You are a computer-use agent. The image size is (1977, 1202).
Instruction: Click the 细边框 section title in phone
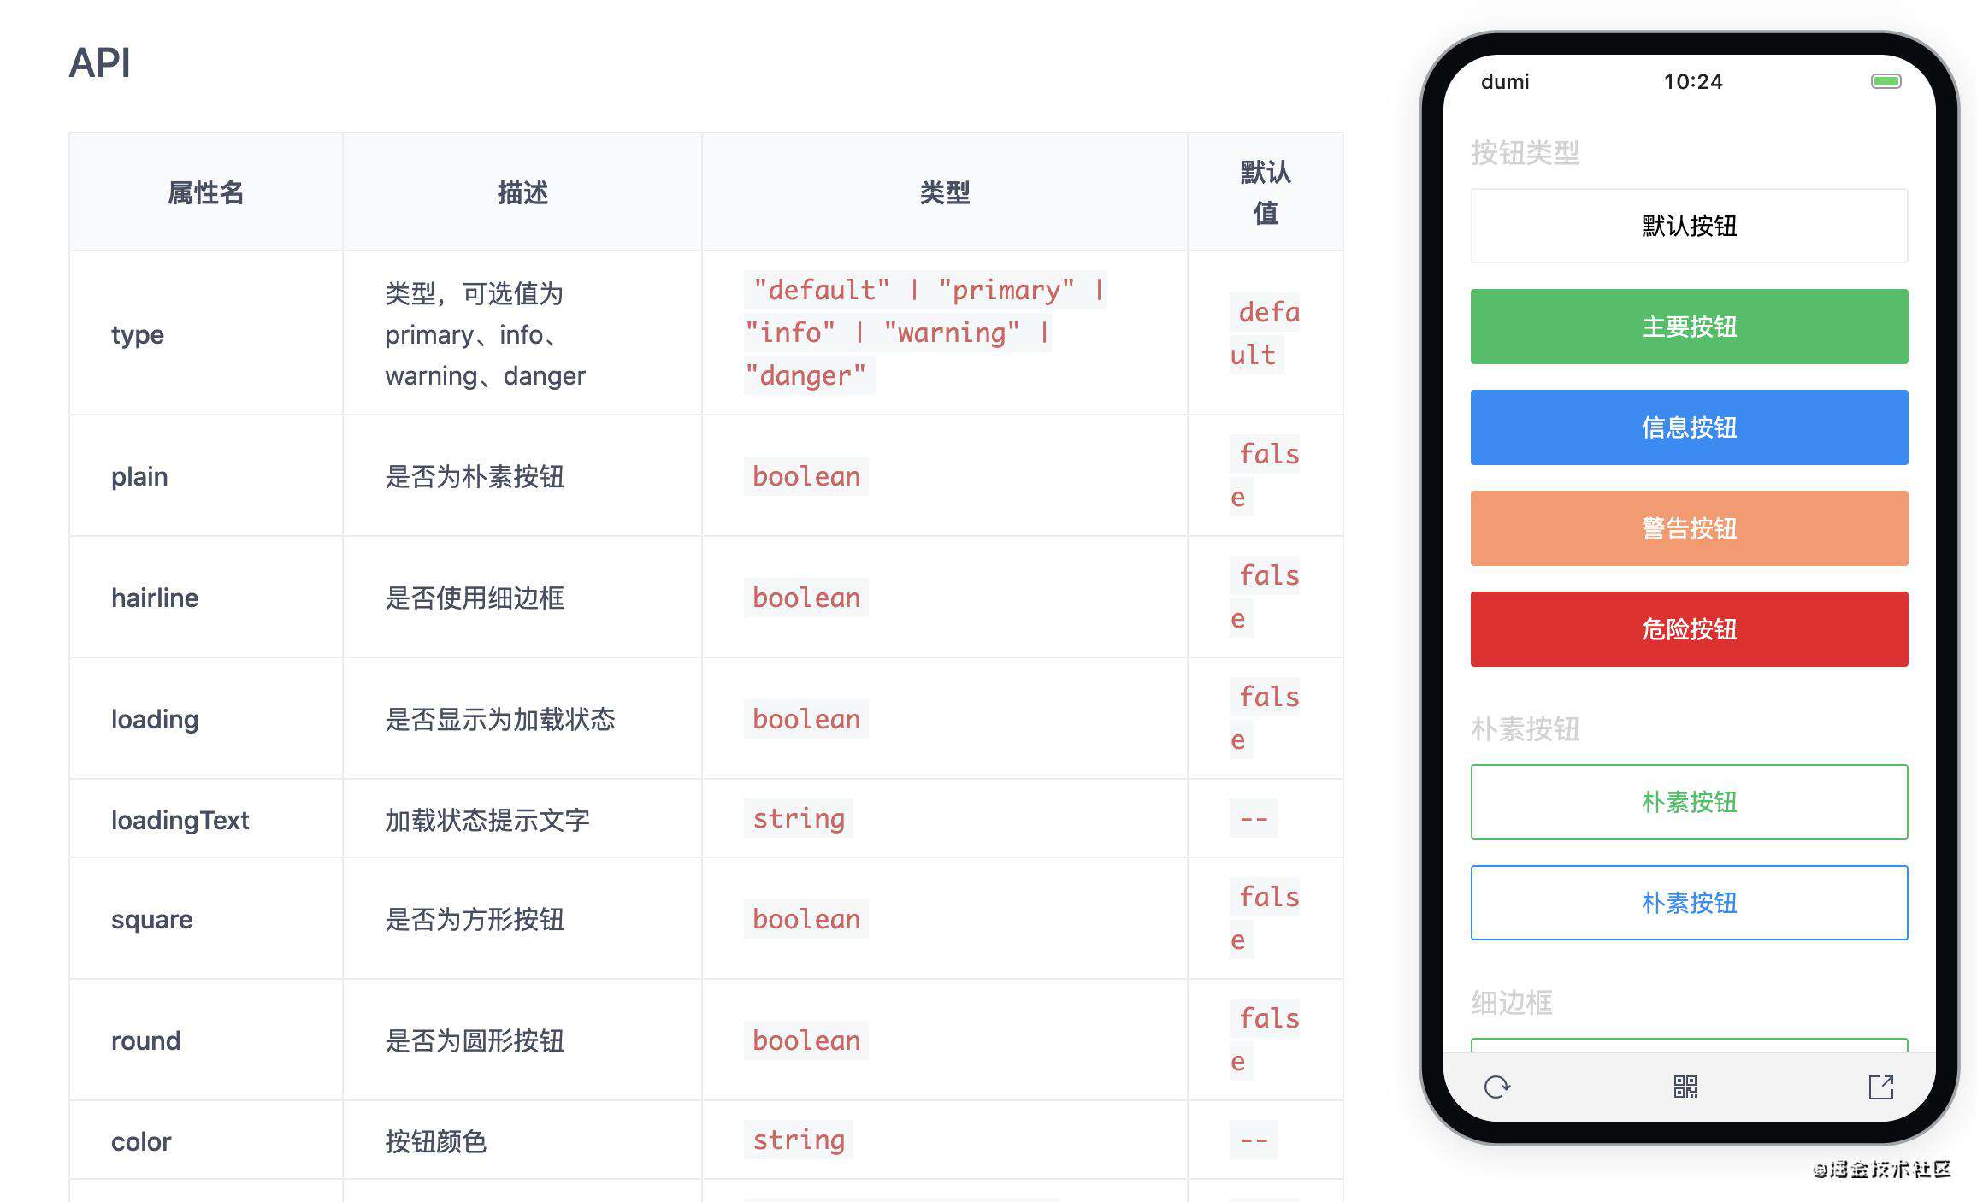(x=1512, y=1003)
